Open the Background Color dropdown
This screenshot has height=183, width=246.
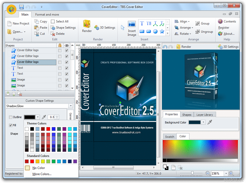click(x=204, y=122)
